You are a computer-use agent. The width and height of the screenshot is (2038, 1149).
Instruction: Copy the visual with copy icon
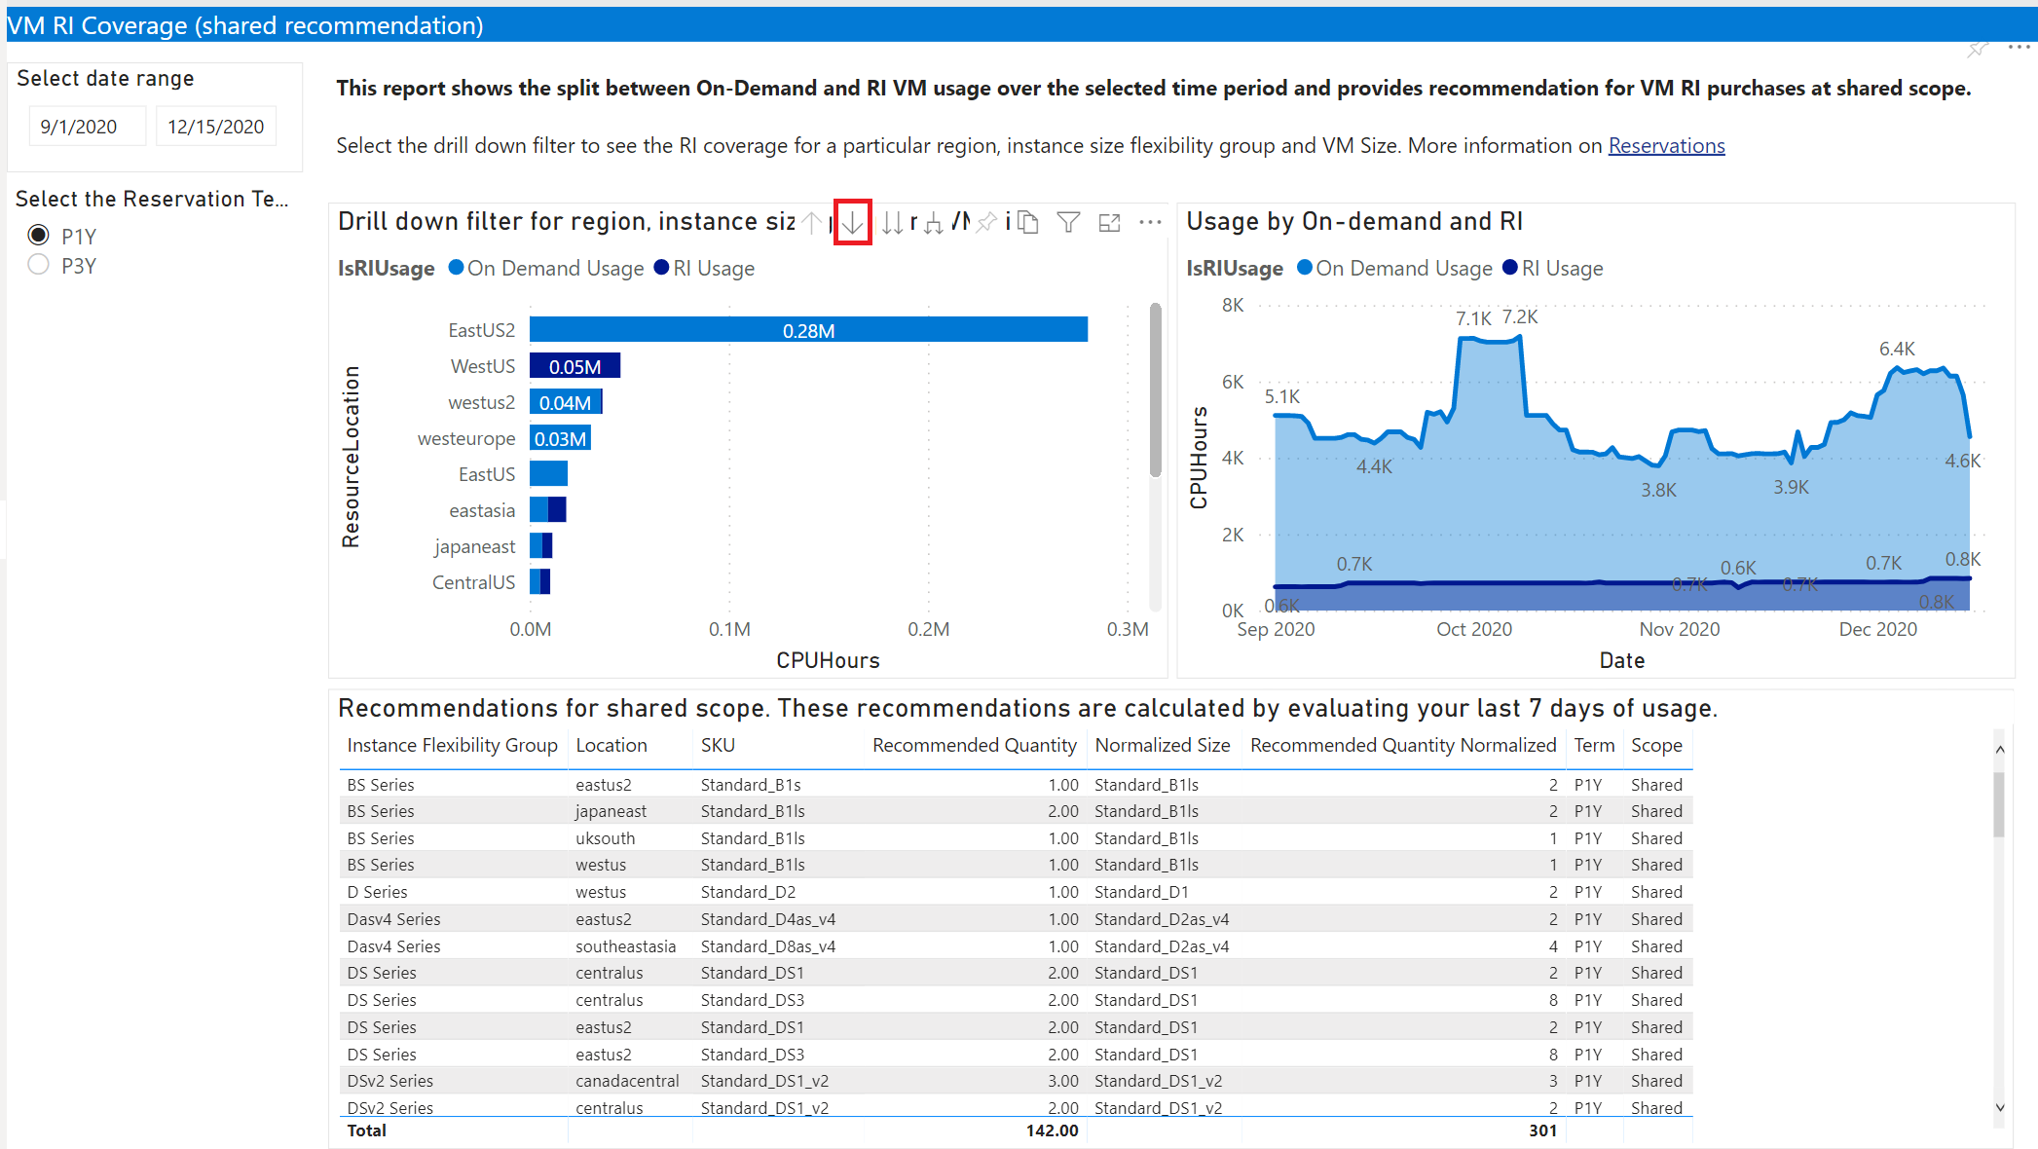click(1028, 223)
